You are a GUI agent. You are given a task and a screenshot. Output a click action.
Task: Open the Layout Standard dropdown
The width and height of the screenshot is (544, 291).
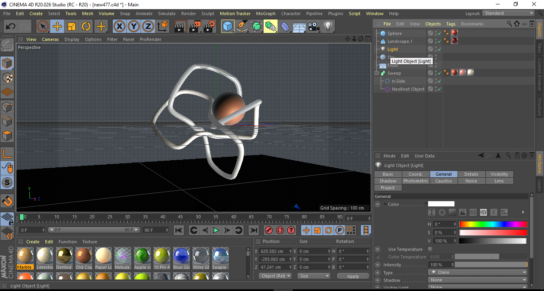[509, 13]
